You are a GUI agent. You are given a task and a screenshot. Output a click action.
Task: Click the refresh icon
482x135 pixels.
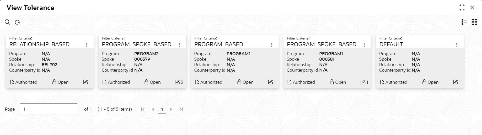(x=17, y=22)
